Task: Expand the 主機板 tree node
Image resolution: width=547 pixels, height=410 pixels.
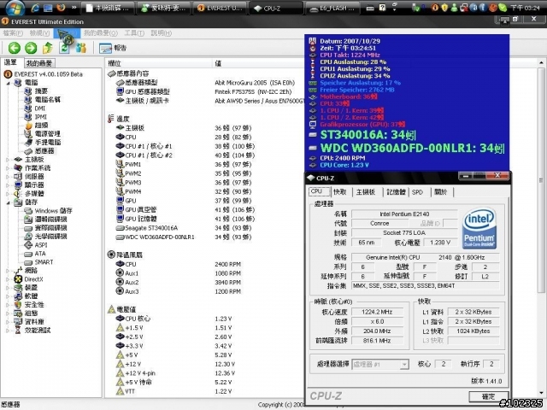Action: point(8,160)
